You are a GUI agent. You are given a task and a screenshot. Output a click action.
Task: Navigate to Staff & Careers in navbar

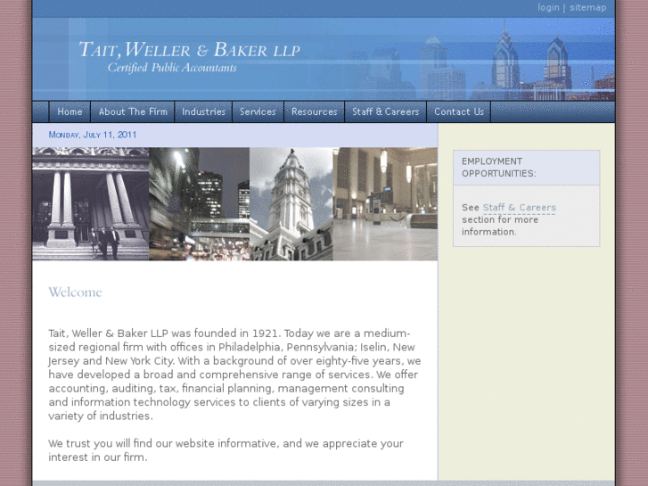(x=385, y=111)
